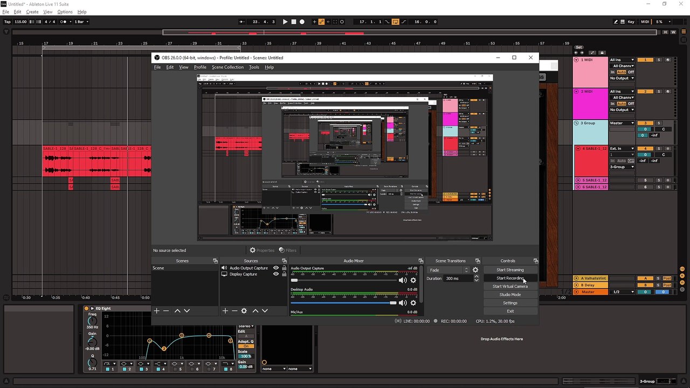Click the OBS Start Recording button
The width and height of the screenshot is (690, 388).
tap(510, 278)
